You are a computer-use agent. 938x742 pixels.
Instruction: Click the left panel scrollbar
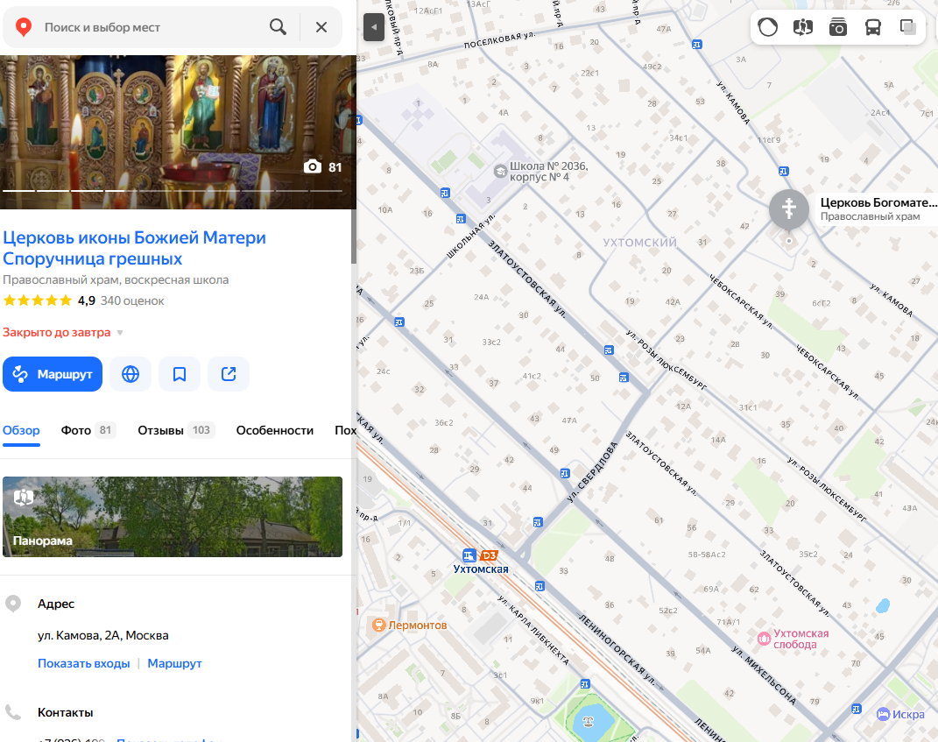pos(354,237)
